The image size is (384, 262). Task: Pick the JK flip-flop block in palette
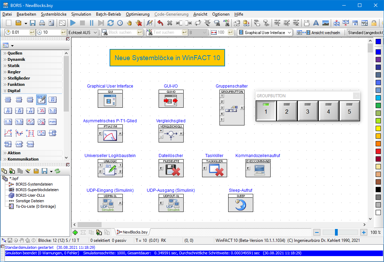19,111
